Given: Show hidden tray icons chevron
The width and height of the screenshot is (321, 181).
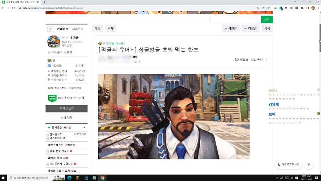Looking at the screenshot, I should (x=277, y=178).
